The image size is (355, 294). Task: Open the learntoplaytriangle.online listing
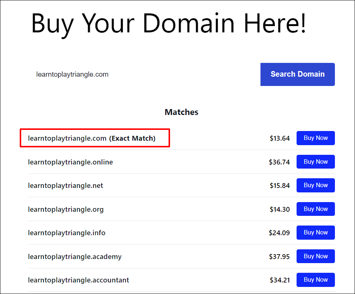70,162
